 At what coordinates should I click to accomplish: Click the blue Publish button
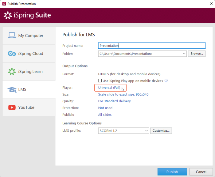pyautogui.click(x=172, y=172)
